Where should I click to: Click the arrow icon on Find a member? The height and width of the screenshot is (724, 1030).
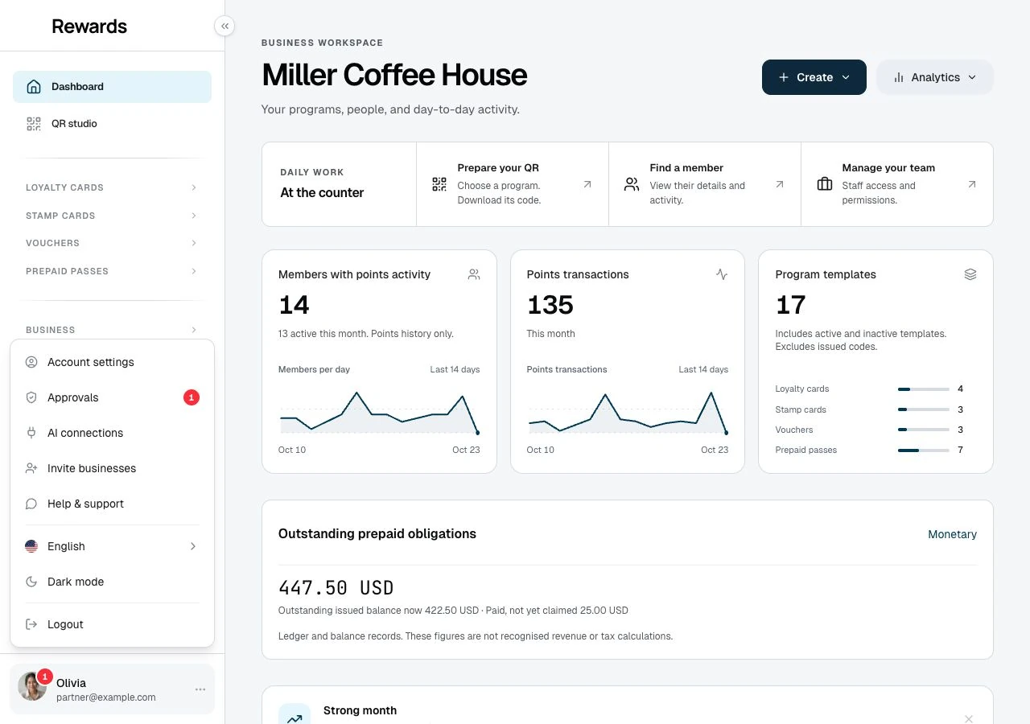coord(780,184)
